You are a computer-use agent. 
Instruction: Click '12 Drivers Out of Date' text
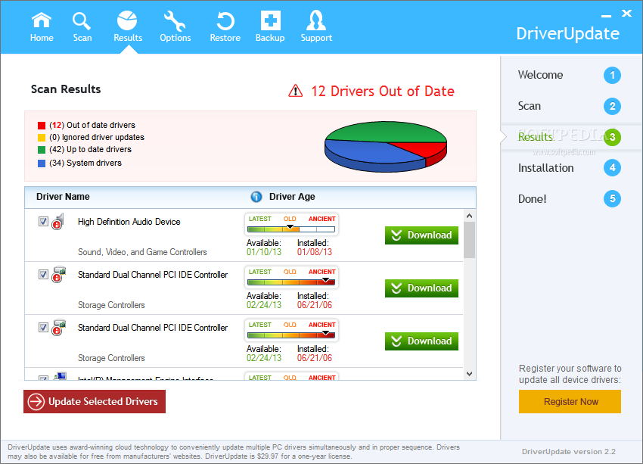click(382, 91)
